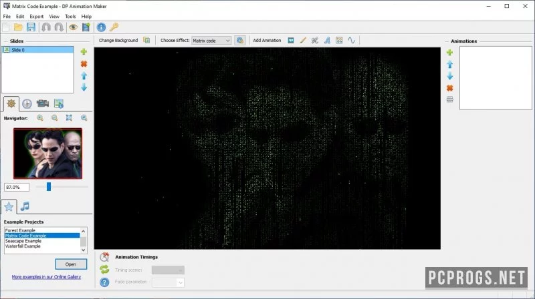Click the Open button for example project

click(x=71, y=264)
